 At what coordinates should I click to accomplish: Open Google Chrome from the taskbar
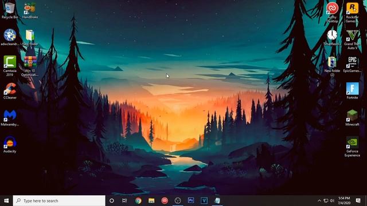point(138,201)
